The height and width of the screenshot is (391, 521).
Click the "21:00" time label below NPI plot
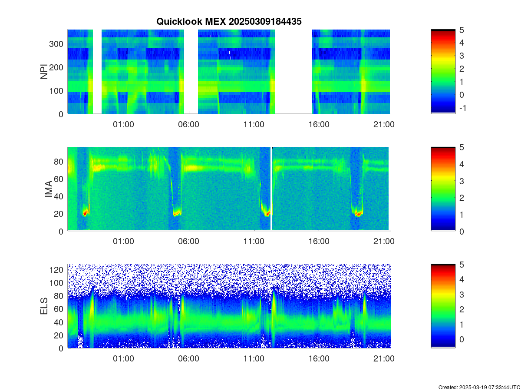pyautogui.click(x=384, y=124)
